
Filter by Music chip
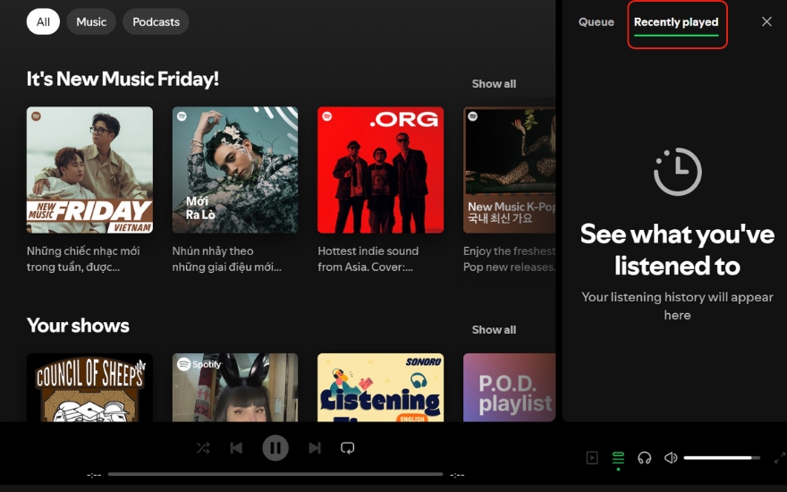click(91, 22)
